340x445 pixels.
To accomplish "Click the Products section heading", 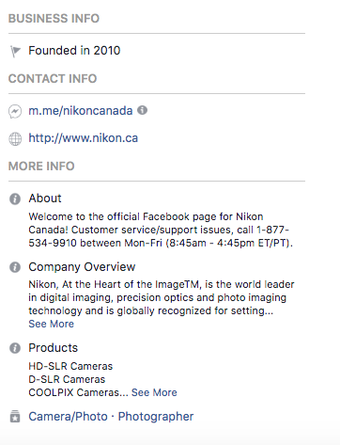I will pos(54,348).
